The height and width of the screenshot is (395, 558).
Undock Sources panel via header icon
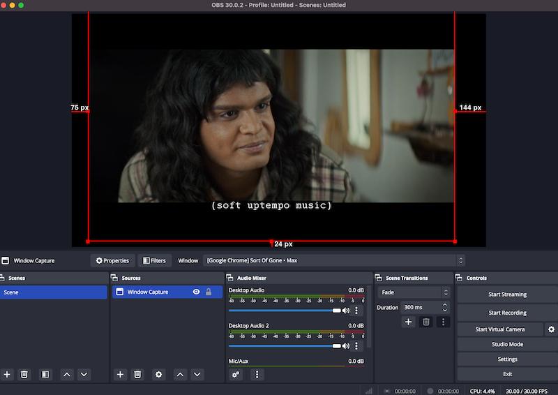pos(114,278)
